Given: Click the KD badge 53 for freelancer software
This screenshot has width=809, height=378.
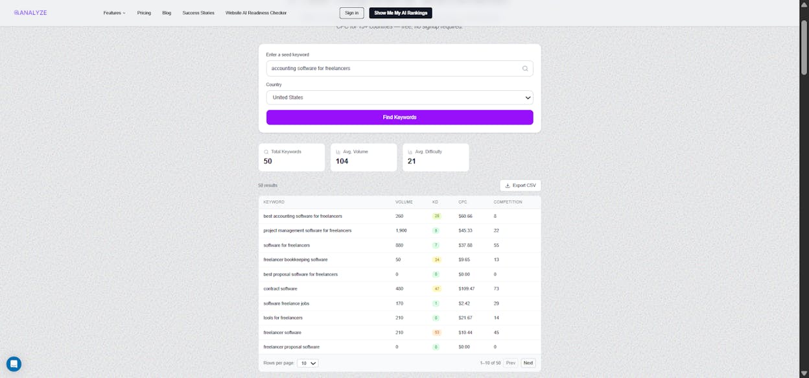Looking at the screenshot, I should pos(437,333).
